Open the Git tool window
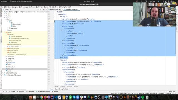 [x=5, y=91]
